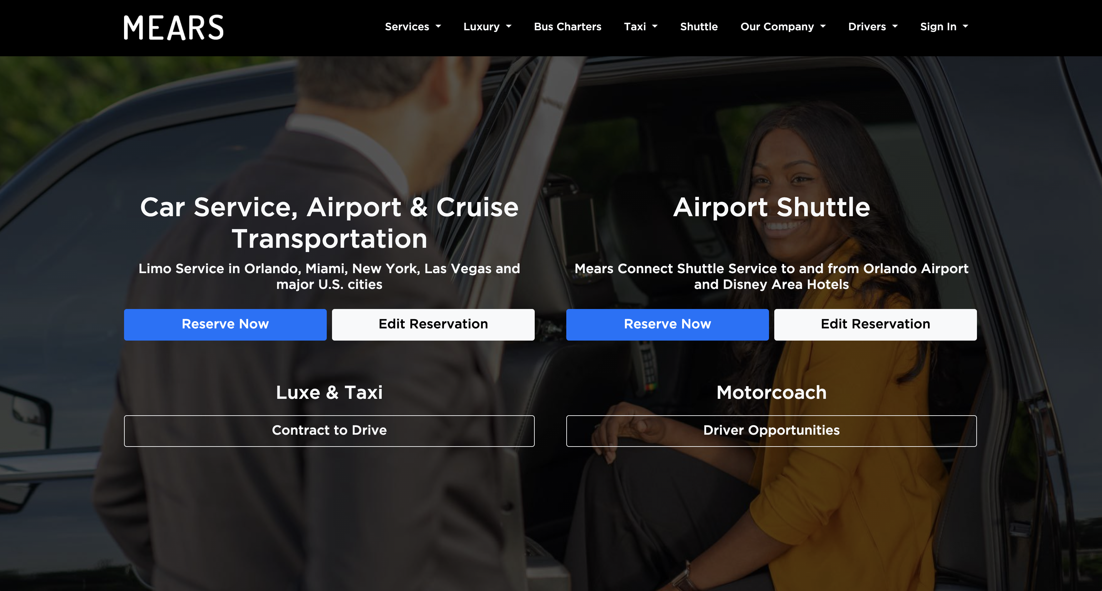Click the MEARS logo
This screenshot has height=591, width=1102.
pyautogui.click(x=173, y=28)
